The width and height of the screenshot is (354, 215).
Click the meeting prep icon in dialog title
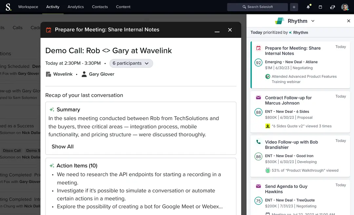49,30
